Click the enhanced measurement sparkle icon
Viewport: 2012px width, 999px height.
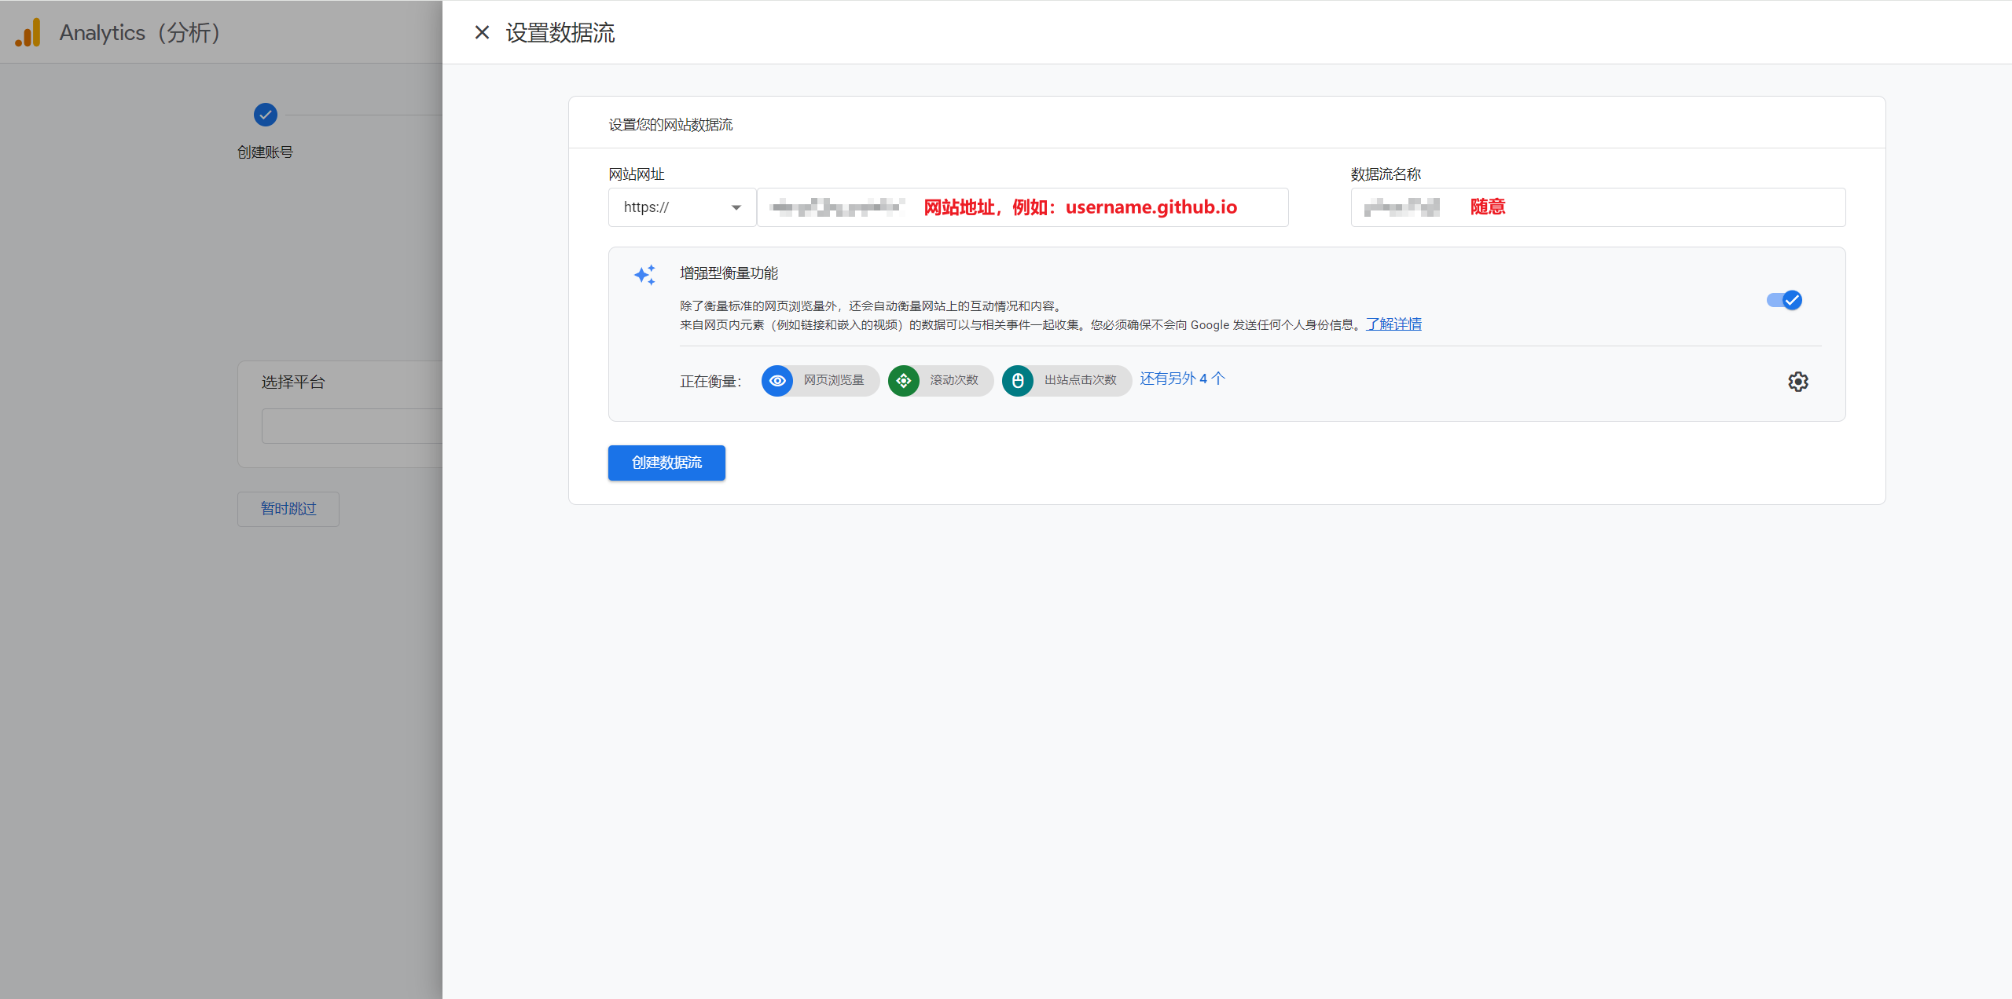(644, 275)
